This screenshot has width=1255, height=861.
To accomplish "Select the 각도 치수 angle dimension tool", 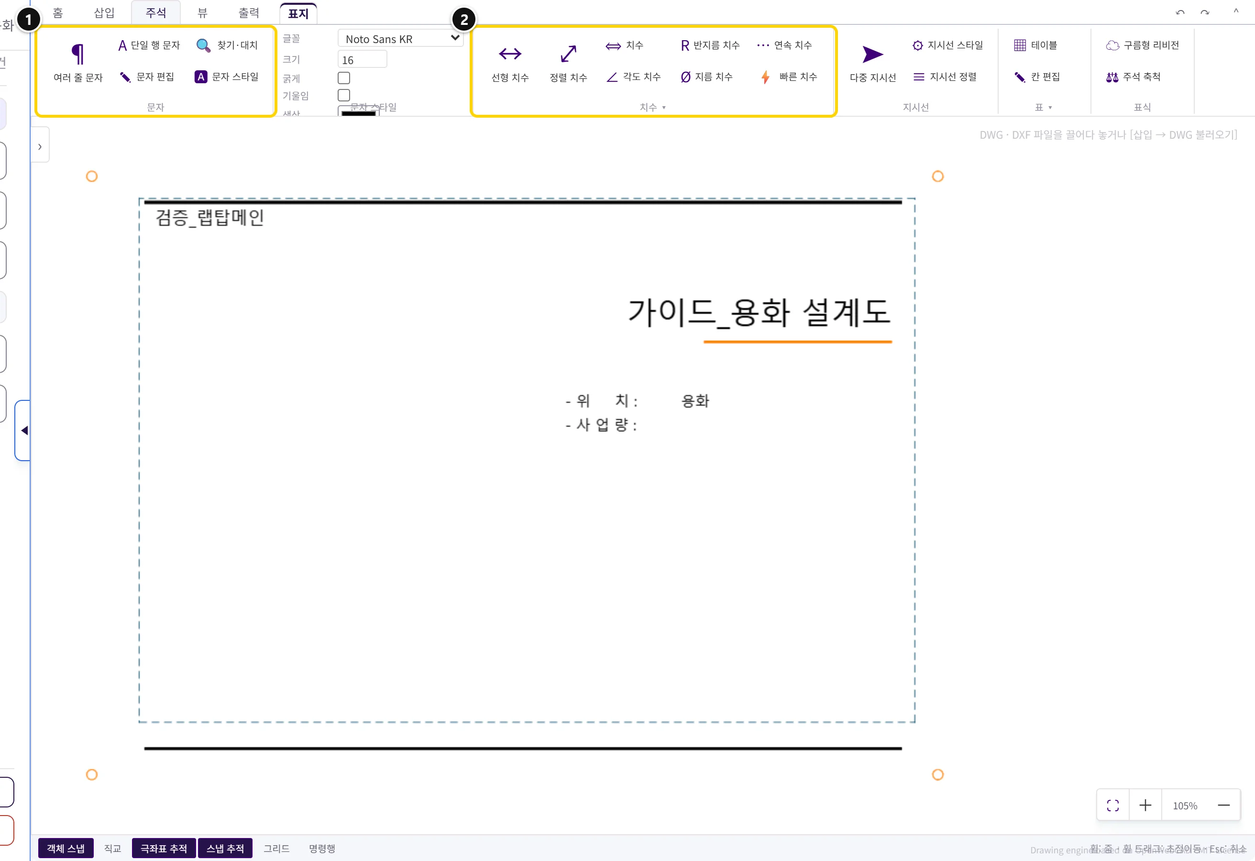I will [633, 77].
